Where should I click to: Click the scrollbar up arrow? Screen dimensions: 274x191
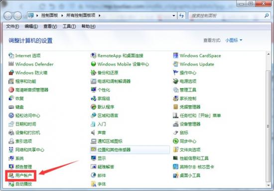(x=269, y=54)
